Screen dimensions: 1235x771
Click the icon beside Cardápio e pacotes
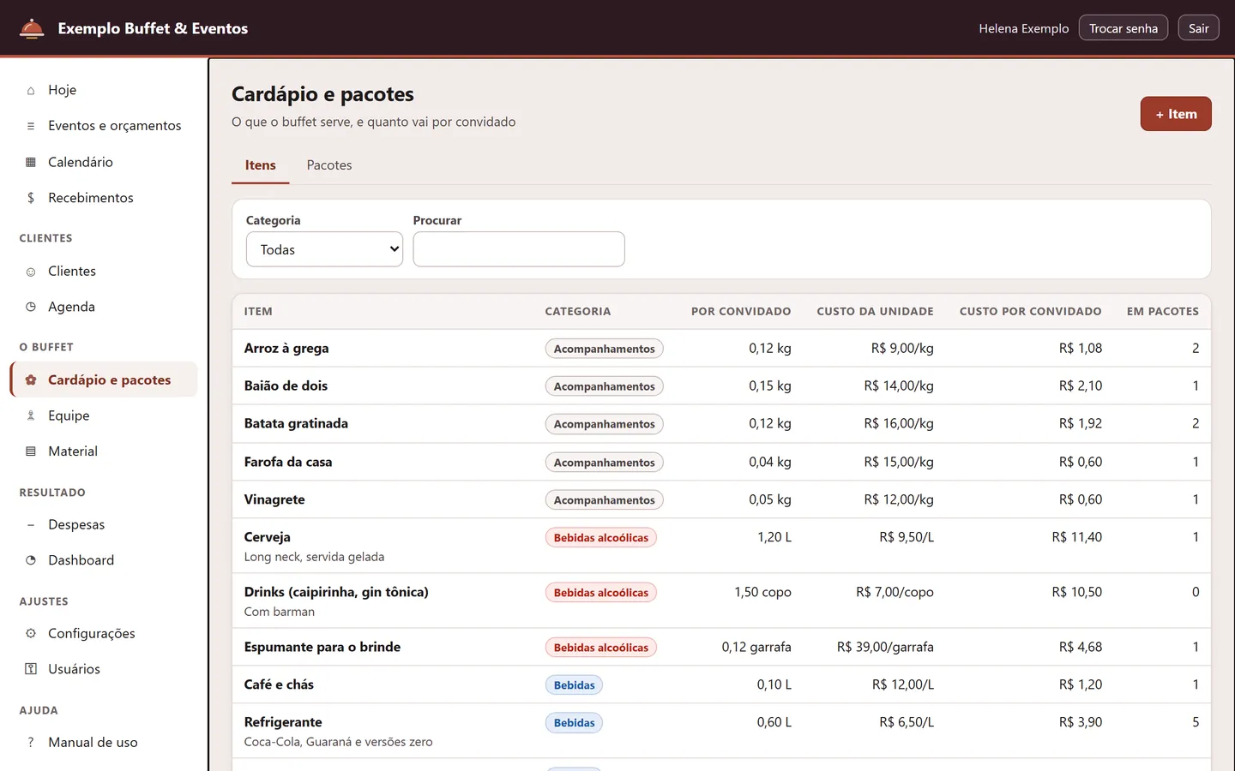[31, 380]
